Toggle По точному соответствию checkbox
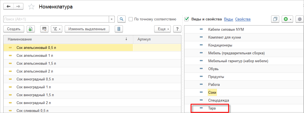Image resolution: width=304 pixels, height=113 pixels. [x=131, y=19]
